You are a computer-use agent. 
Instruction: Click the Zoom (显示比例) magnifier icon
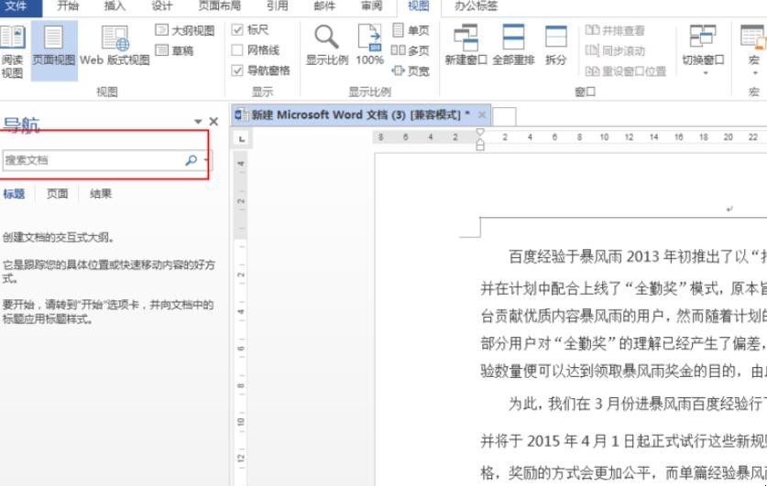point(327,44)
